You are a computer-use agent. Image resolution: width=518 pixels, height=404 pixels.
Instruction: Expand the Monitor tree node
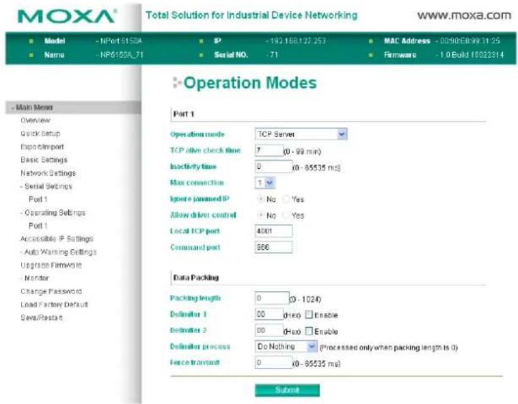pyautogui.click(x=34, y=278)
